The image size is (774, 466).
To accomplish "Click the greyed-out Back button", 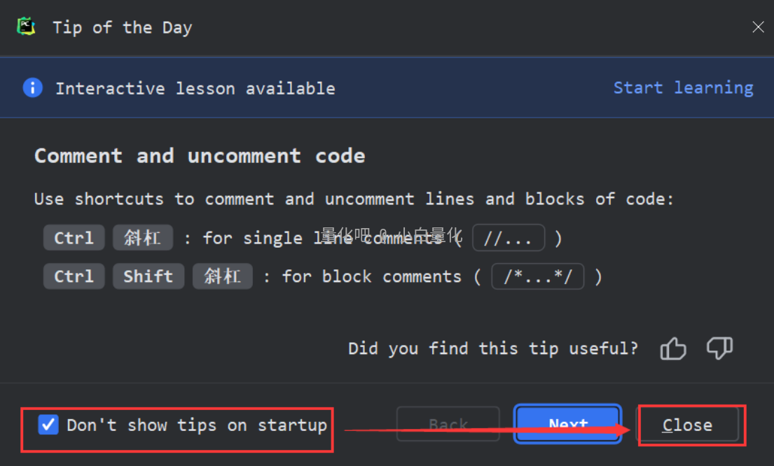I will point(448,425).
